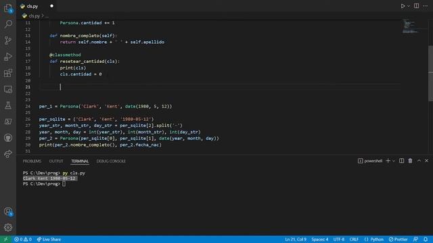This screenshot has height=243, width=433.
Task: Open the Search view icon
Action: (x=8, y=24)
